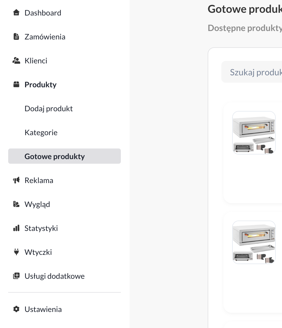Click the Zamówienia document icon
This screenshot has width=282, height=328.
(16, 36)
